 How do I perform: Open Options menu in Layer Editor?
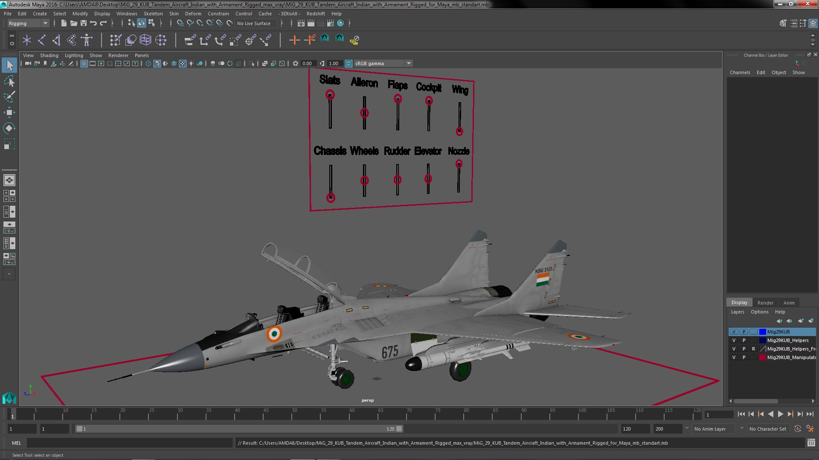click(759, 312)
